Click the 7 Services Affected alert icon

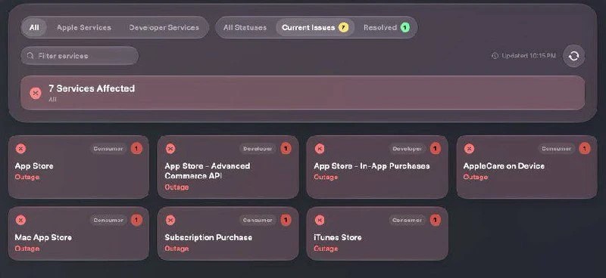36,94
